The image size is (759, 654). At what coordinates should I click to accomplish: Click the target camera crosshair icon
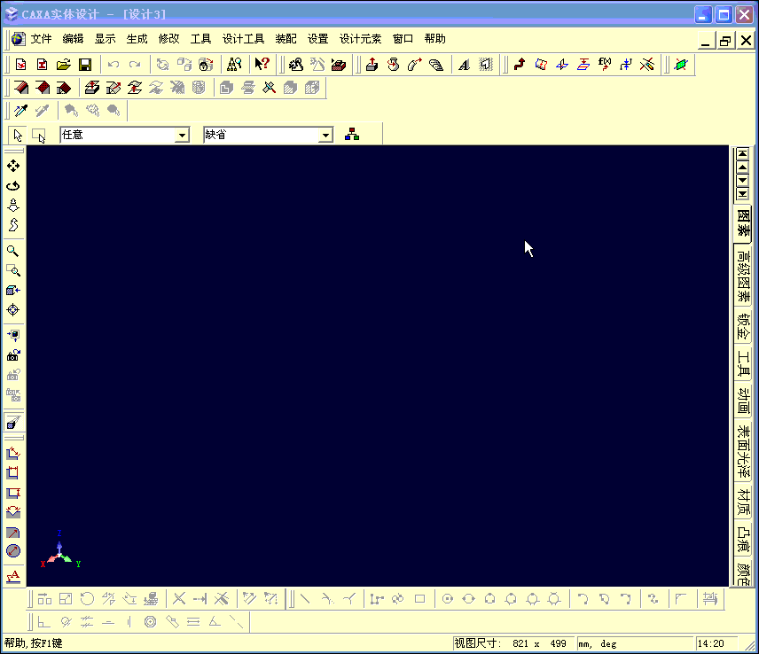(13, 309)
